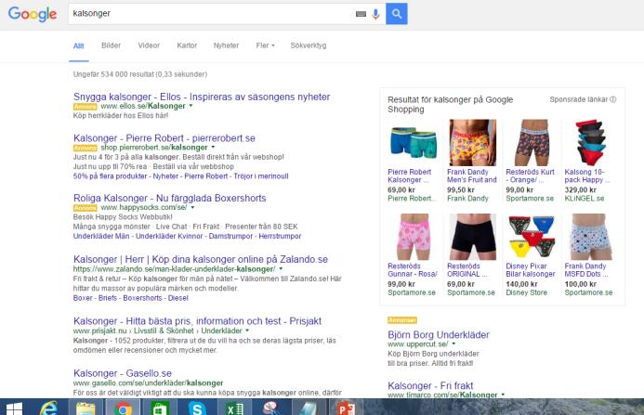
Task: Switch to the Allt tab
Action: 78,45
